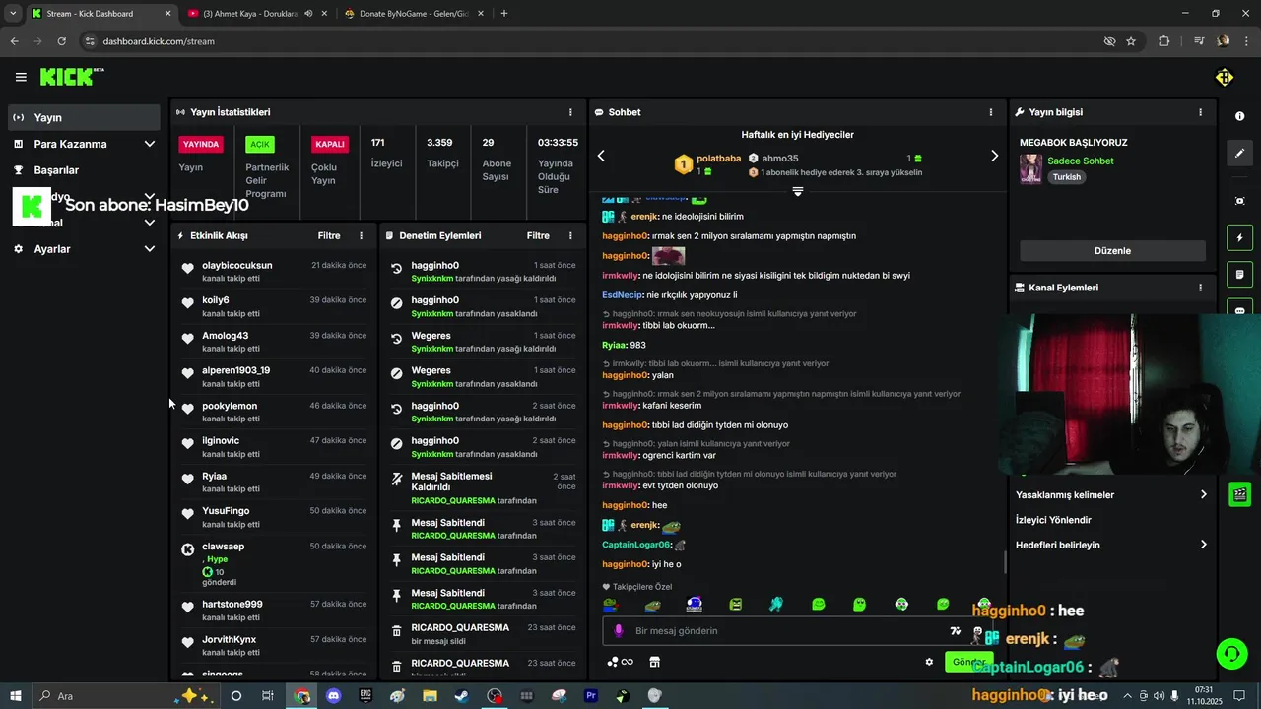Click the Sadece Sohbet category thumbnail
This screenshot has height=709, width=1261.
[x=1030, y=168]
